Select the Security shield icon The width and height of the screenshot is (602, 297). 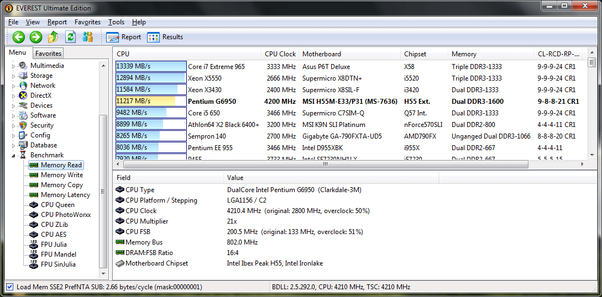23,125
